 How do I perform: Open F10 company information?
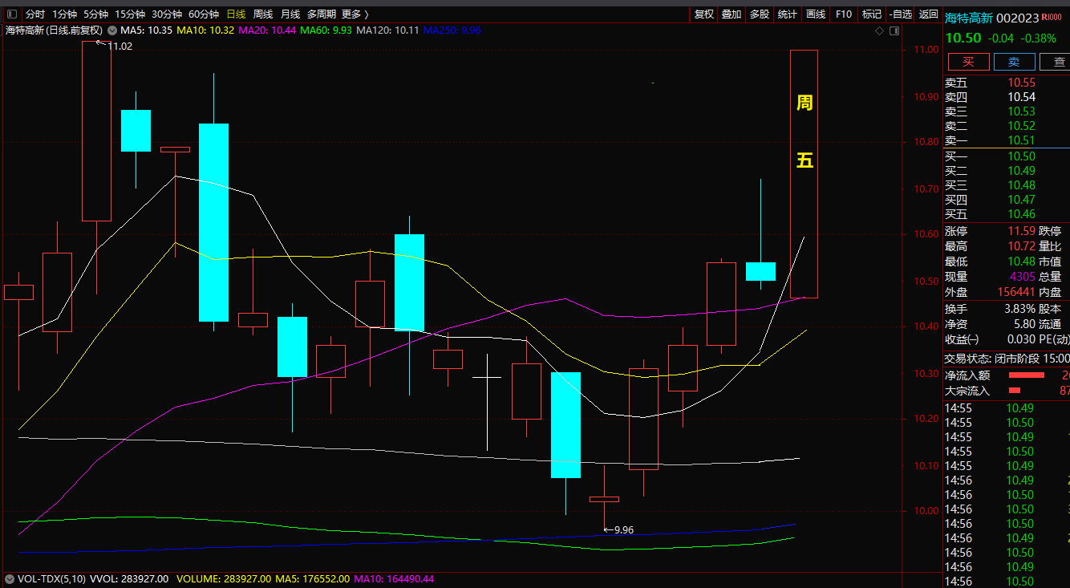click(x=843, y=14)
